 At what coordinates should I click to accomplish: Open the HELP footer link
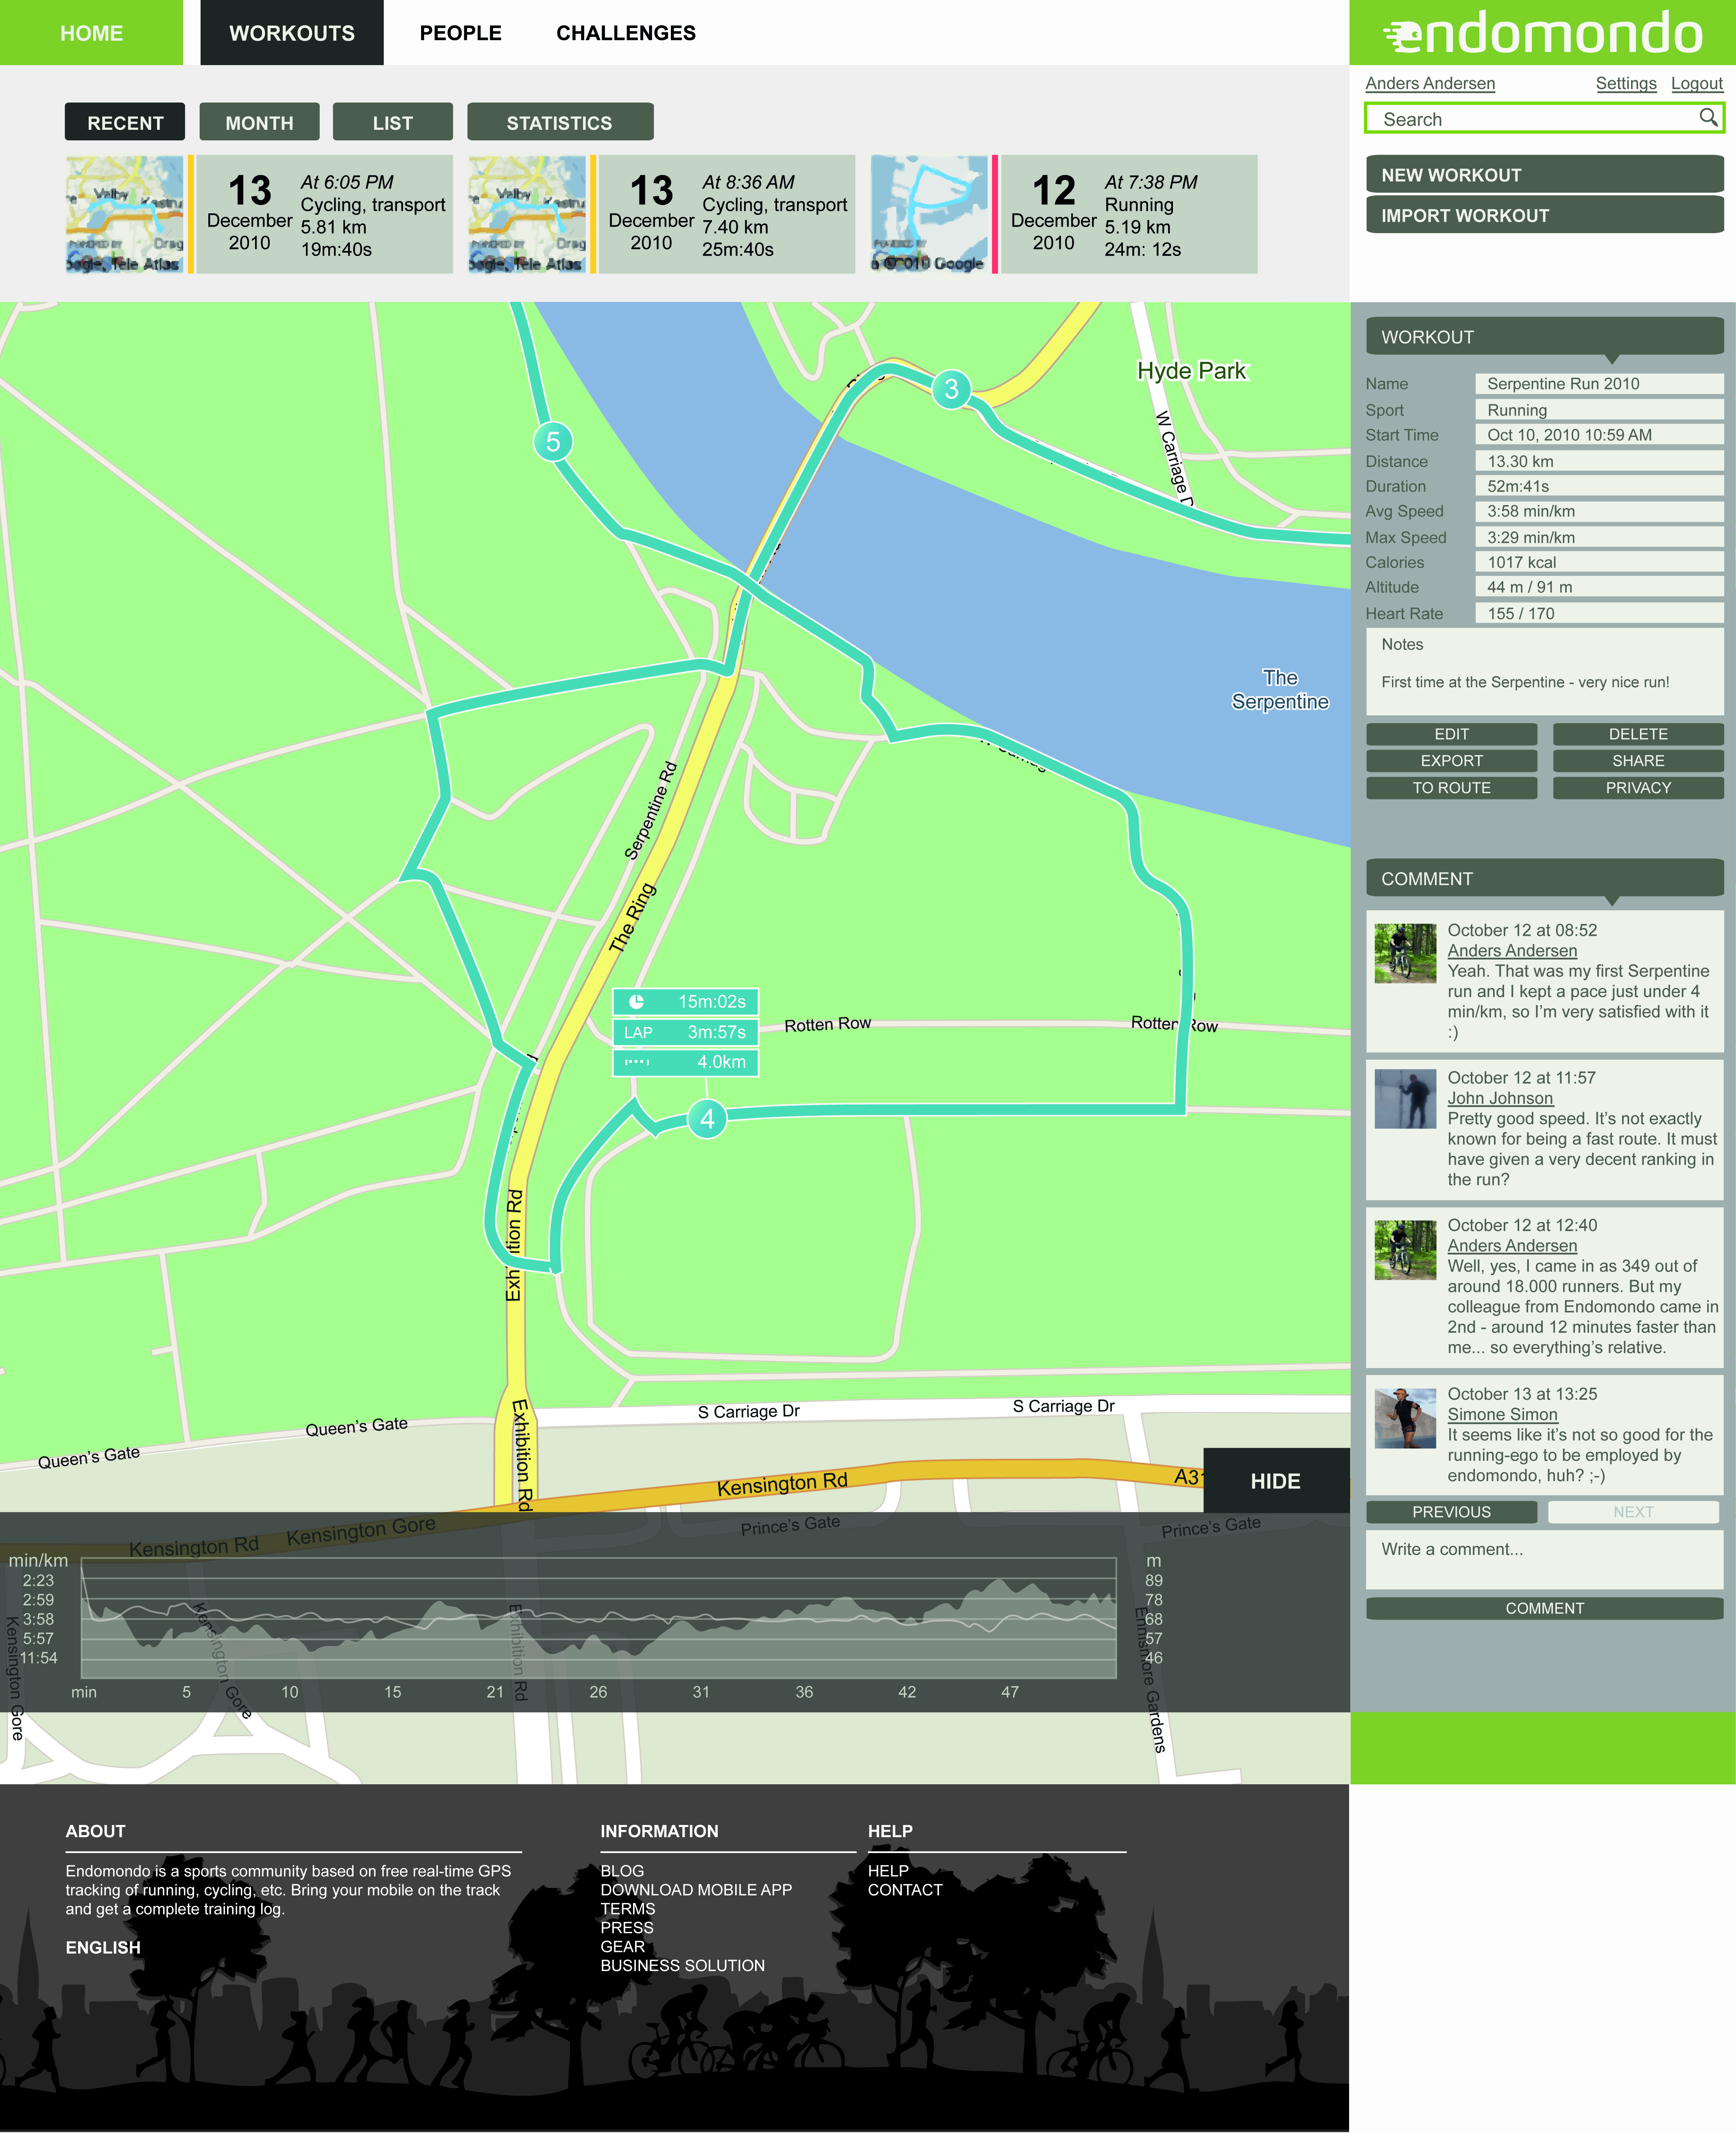click(x=888, y=1871)
